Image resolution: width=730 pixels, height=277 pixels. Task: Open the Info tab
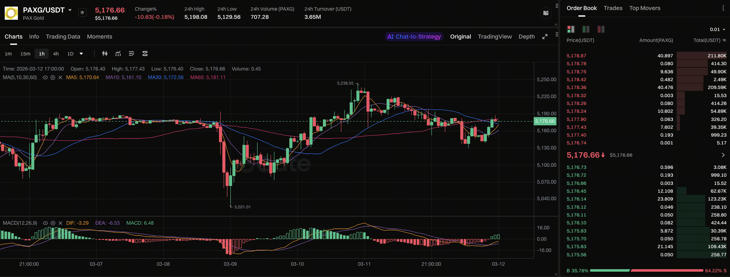click(34, 37)
